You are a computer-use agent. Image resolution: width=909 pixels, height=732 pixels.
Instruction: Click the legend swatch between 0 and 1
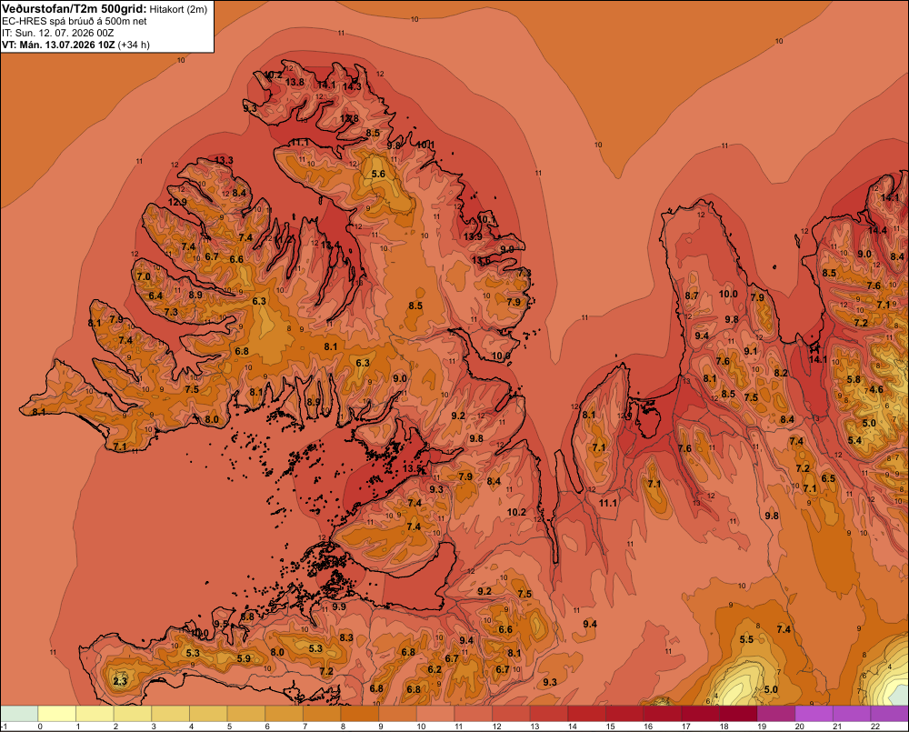(x=56, y=714)
